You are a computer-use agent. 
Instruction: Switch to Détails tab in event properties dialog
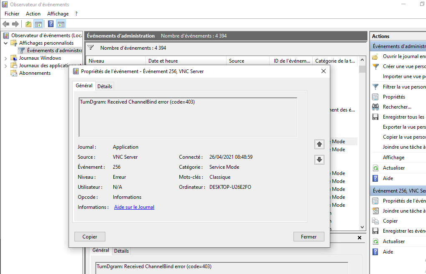click(x=105, y=86)
